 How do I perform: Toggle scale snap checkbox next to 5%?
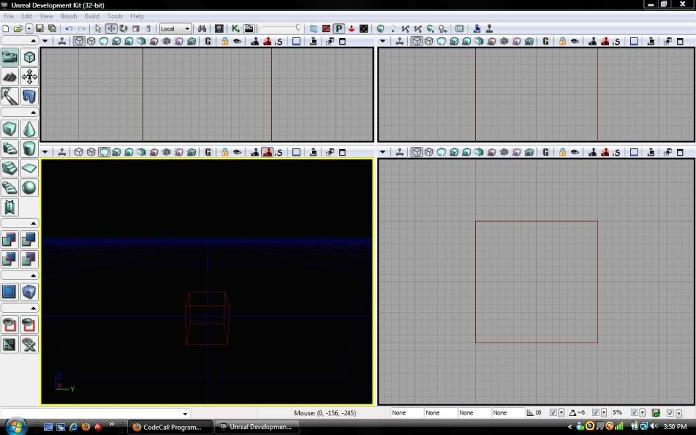click(634, 413)
